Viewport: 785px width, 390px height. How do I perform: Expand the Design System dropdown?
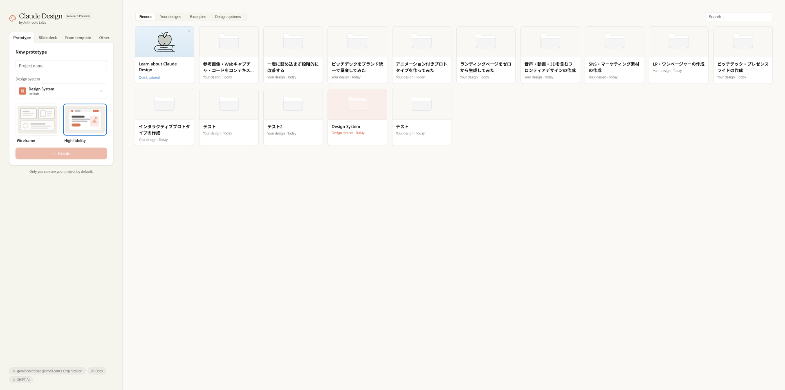[x=61, y=91]
